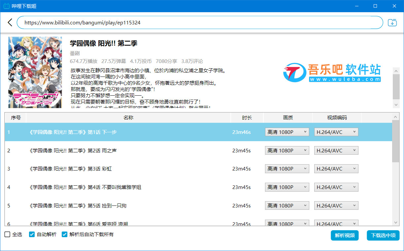
Task: Click the description scrollbar thumb
Action: pos(396,87)
